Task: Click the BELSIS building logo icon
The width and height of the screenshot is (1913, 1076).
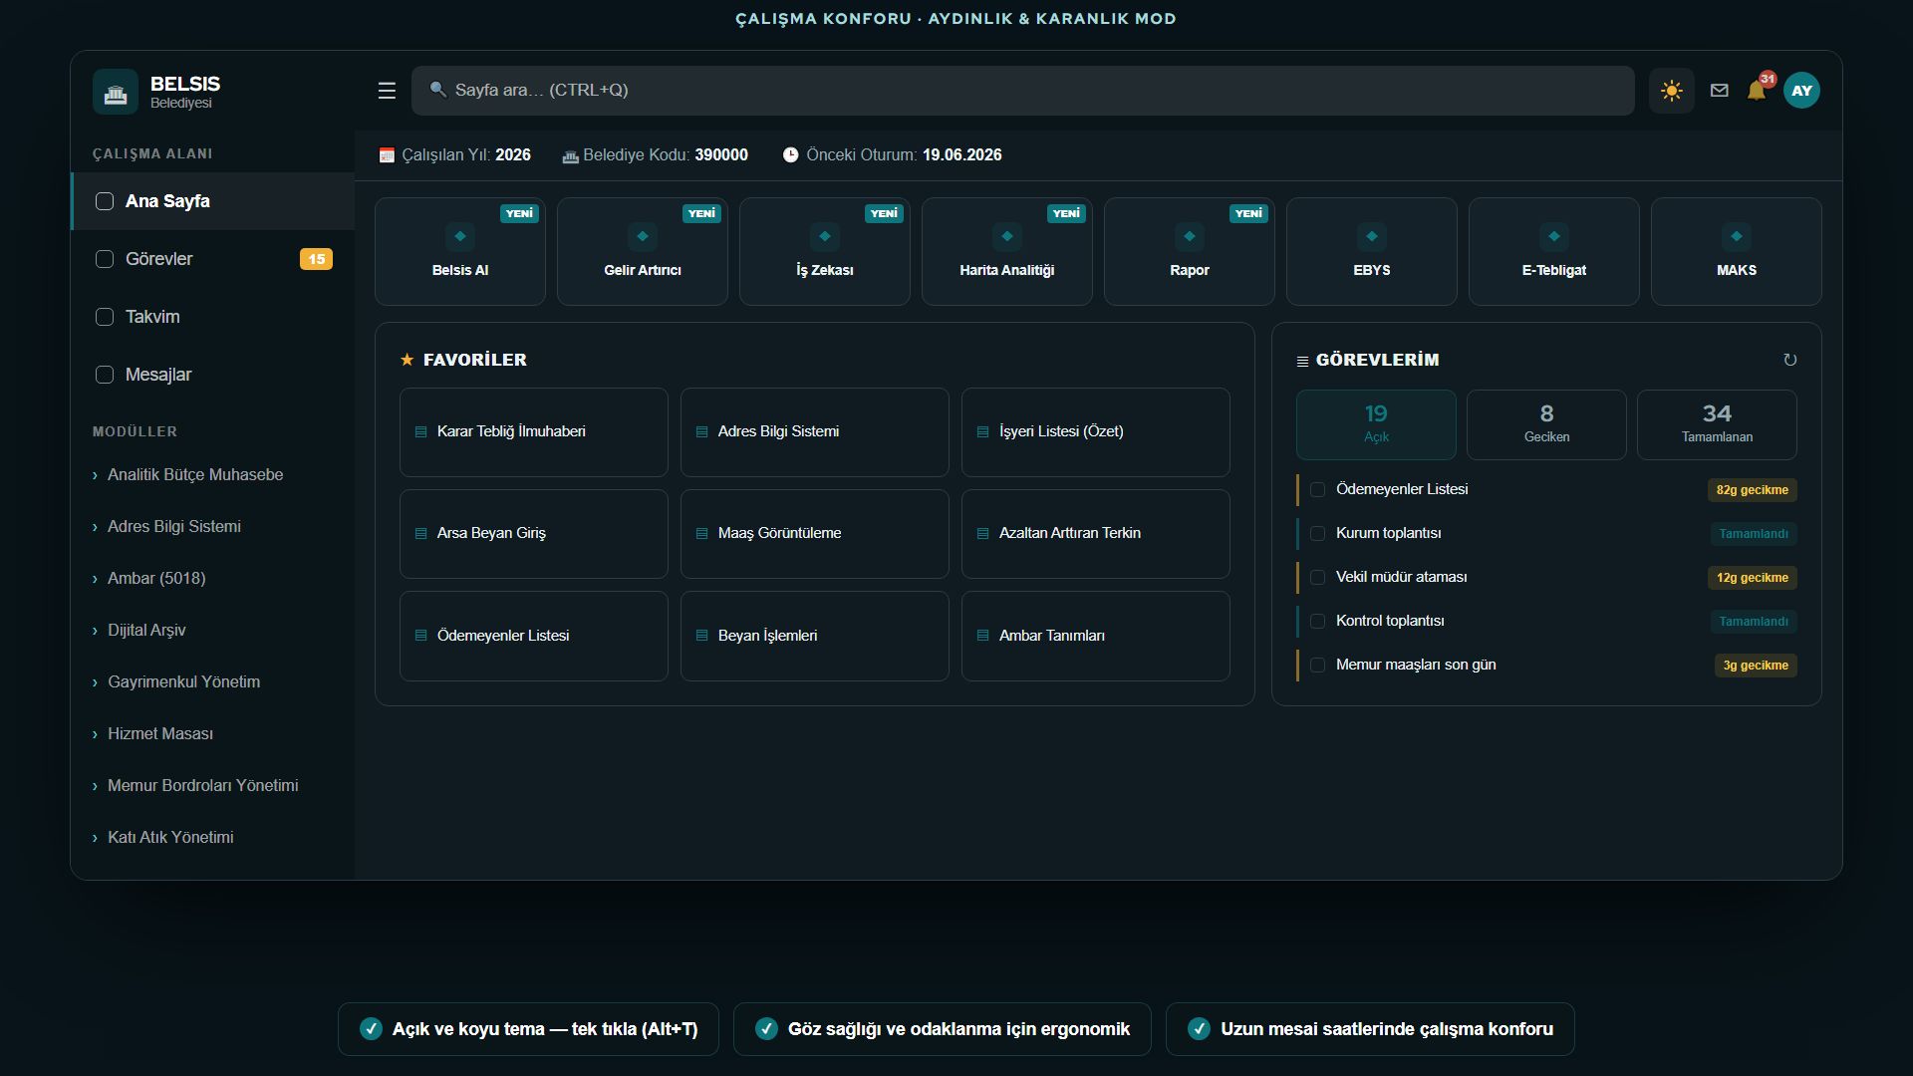Action: 116,92
